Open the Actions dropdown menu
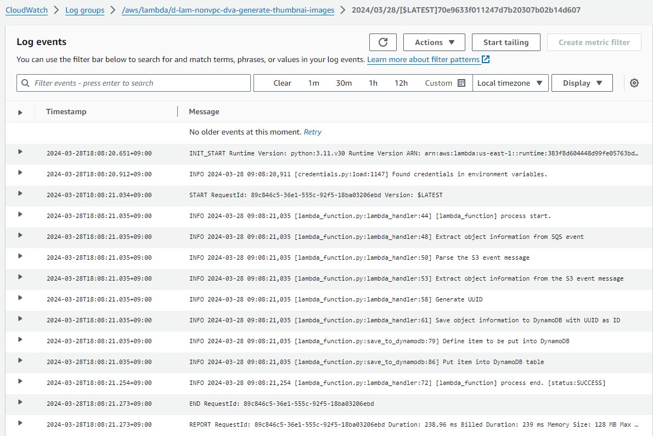The image size is (653, 436). [x=434, y=42]
